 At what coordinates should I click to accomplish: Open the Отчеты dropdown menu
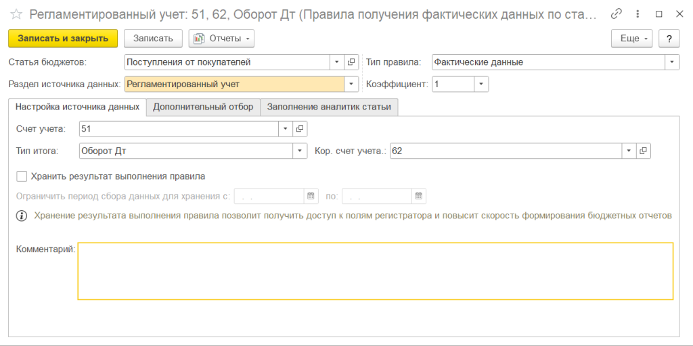[221, 39]
